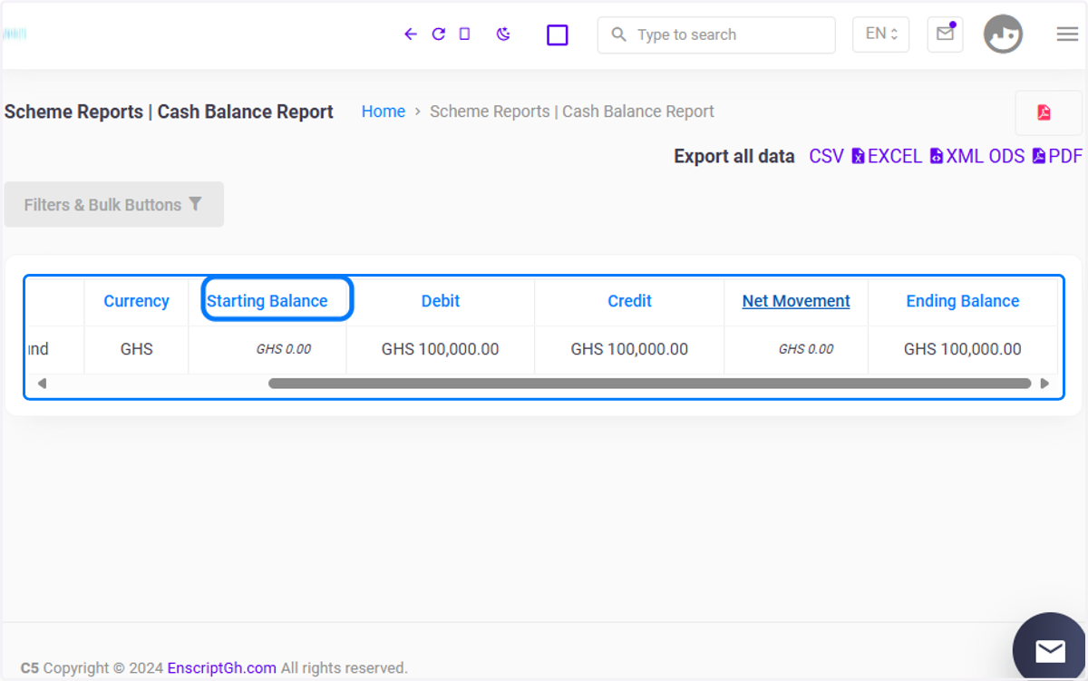Click the purple square fullscreen icon
Image resolution: width=1088 pixels, height=681 pixels.
[x=558, y=35]
